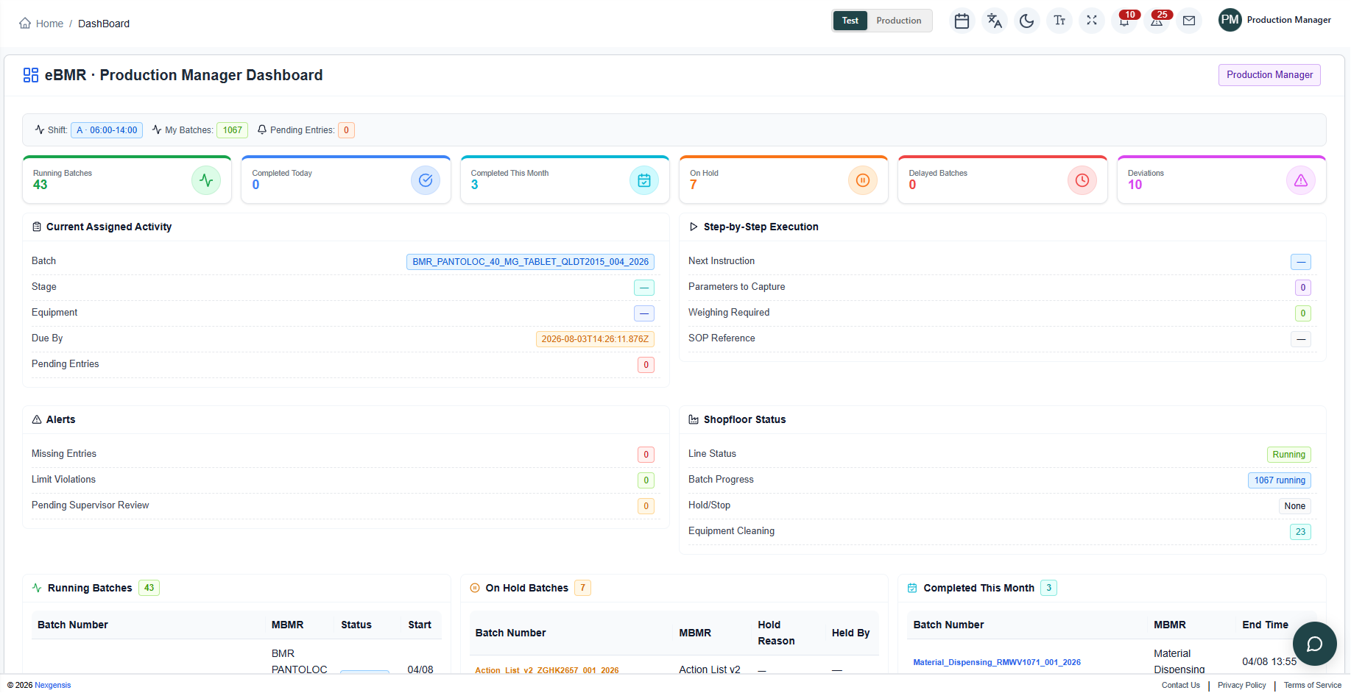
Task: Click the shift A · 06:00-14:00 tag
Action: coord(107,130)
